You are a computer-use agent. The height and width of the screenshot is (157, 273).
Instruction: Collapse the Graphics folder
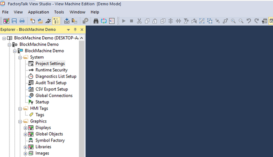click(x=20, y=122)
